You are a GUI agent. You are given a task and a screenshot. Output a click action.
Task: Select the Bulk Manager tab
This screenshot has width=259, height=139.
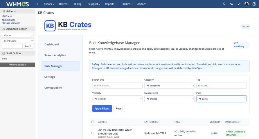pos(60,66)
